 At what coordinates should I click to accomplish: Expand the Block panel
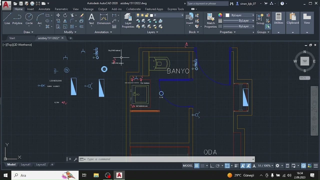194,32
